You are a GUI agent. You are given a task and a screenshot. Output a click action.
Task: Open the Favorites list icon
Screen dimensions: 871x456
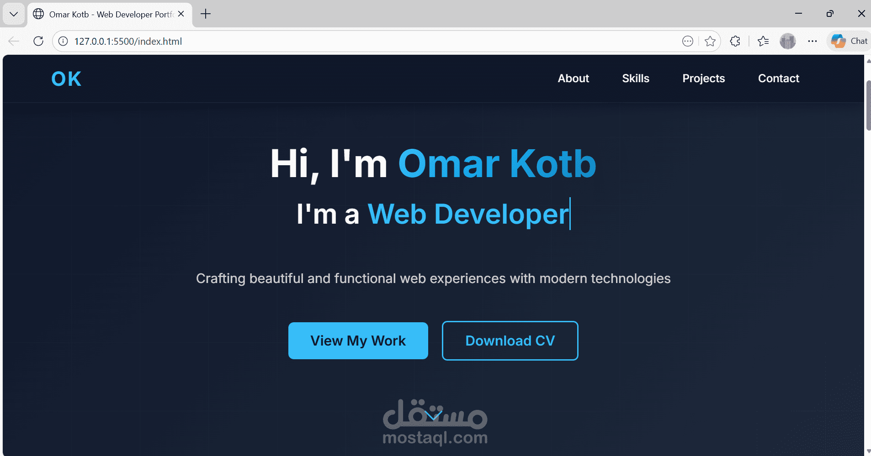pos(763,41)
